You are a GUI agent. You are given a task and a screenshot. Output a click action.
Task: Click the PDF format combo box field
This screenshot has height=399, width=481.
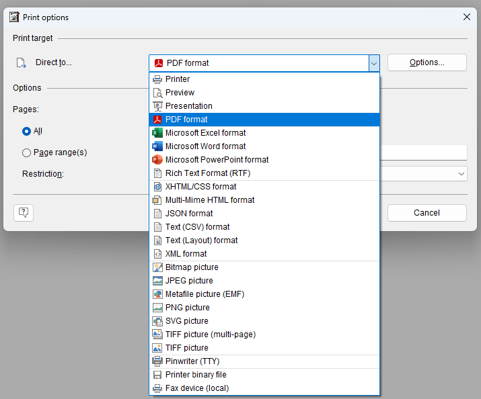[x=259, y=63]
